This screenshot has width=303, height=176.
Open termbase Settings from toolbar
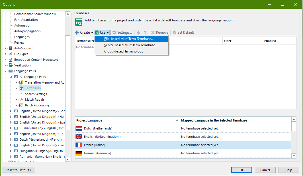122,33
